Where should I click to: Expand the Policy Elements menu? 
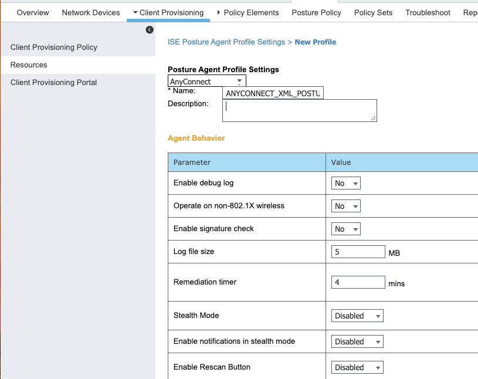click(248, 12)
